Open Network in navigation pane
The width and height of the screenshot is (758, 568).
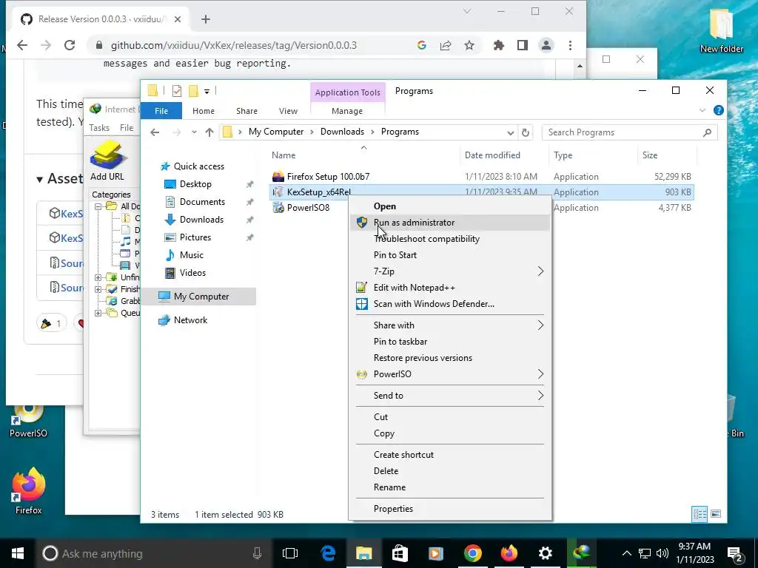tap(190, 320)
